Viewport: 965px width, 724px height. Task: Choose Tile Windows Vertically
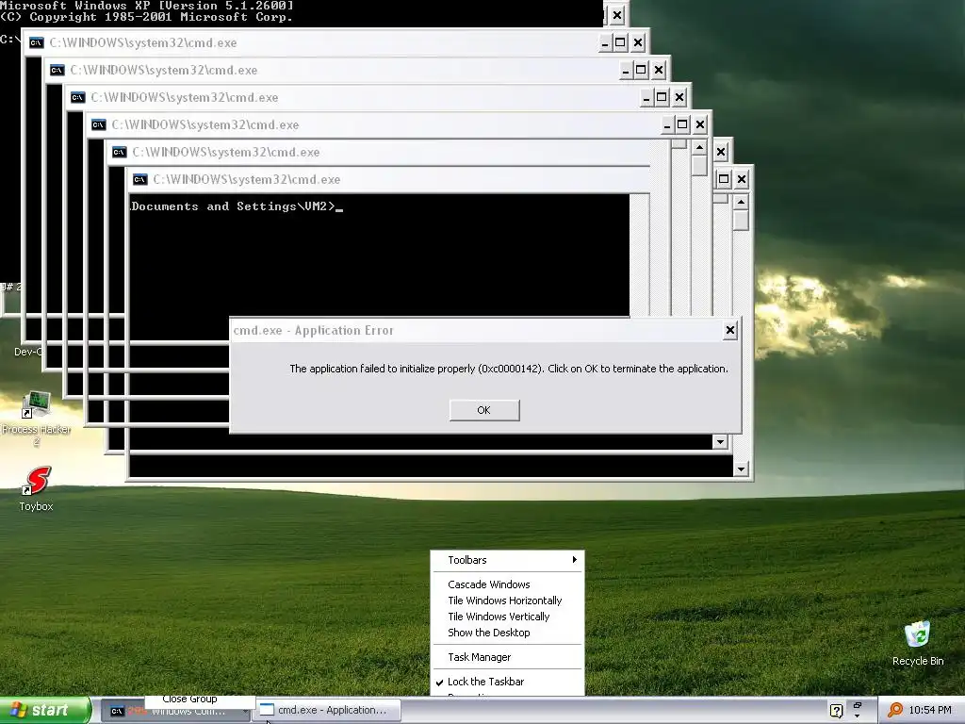point(499,617)
